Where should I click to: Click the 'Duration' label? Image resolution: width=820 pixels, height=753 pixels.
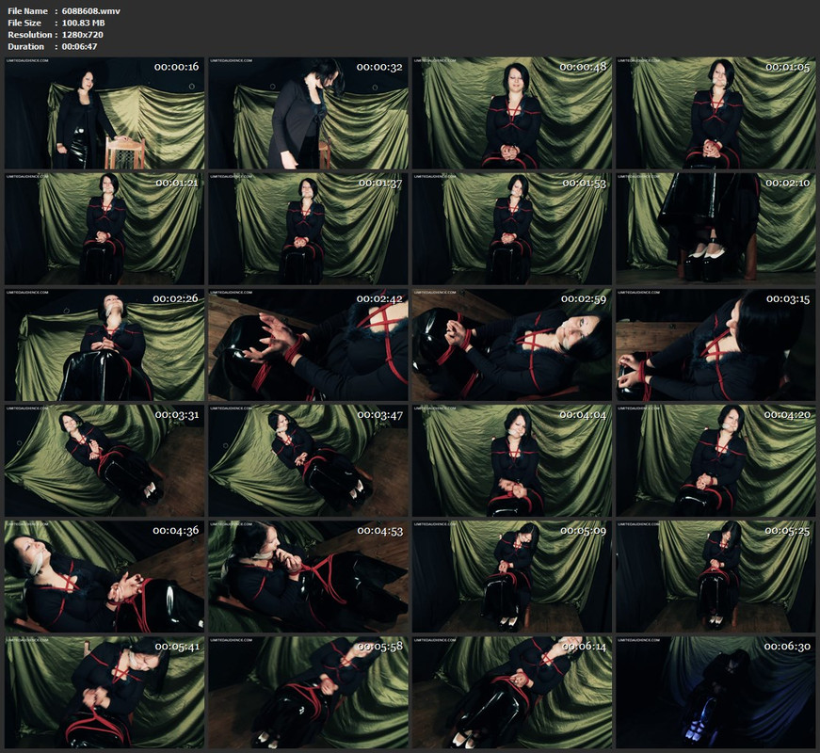26,46
